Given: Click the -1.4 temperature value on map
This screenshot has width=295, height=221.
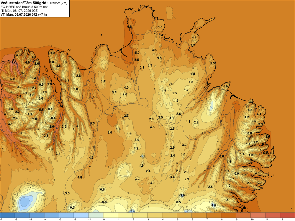Looking at the screenshot, I should pyautogui.click(x=143, y=156).
